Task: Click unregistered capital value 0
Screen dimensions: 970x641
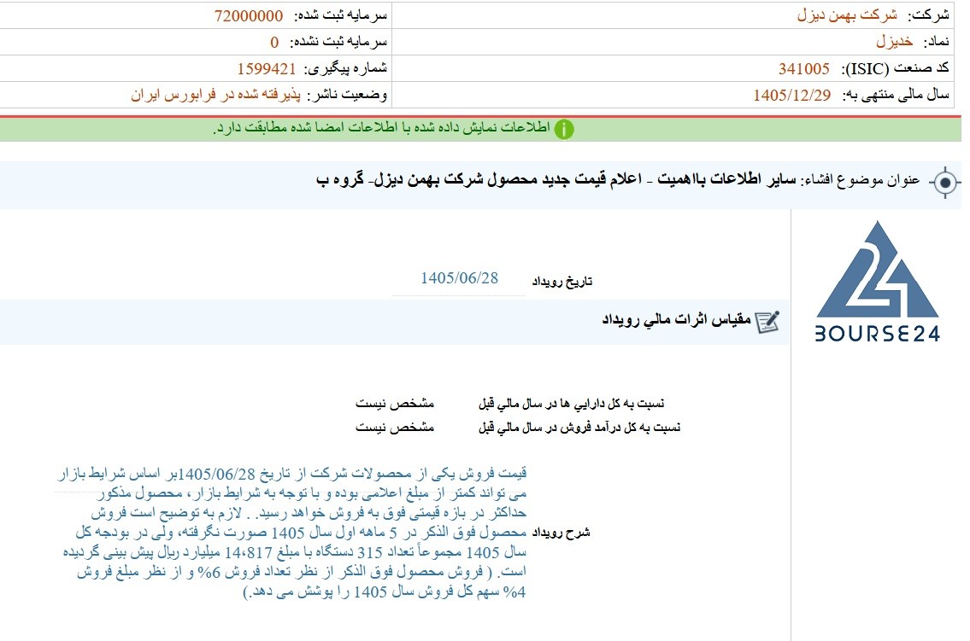Action: pyautogui.click(x=274, y=42)
